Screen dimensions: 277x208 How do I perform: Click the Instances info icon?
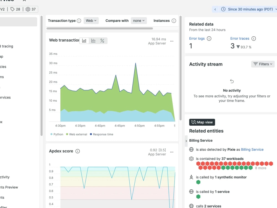[174, 21]
